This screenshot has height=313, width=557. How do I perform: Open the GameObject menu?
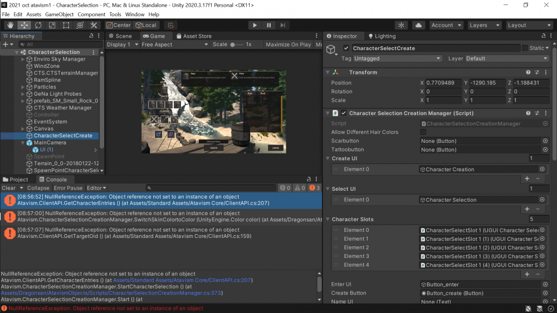(x=59, y=14)
